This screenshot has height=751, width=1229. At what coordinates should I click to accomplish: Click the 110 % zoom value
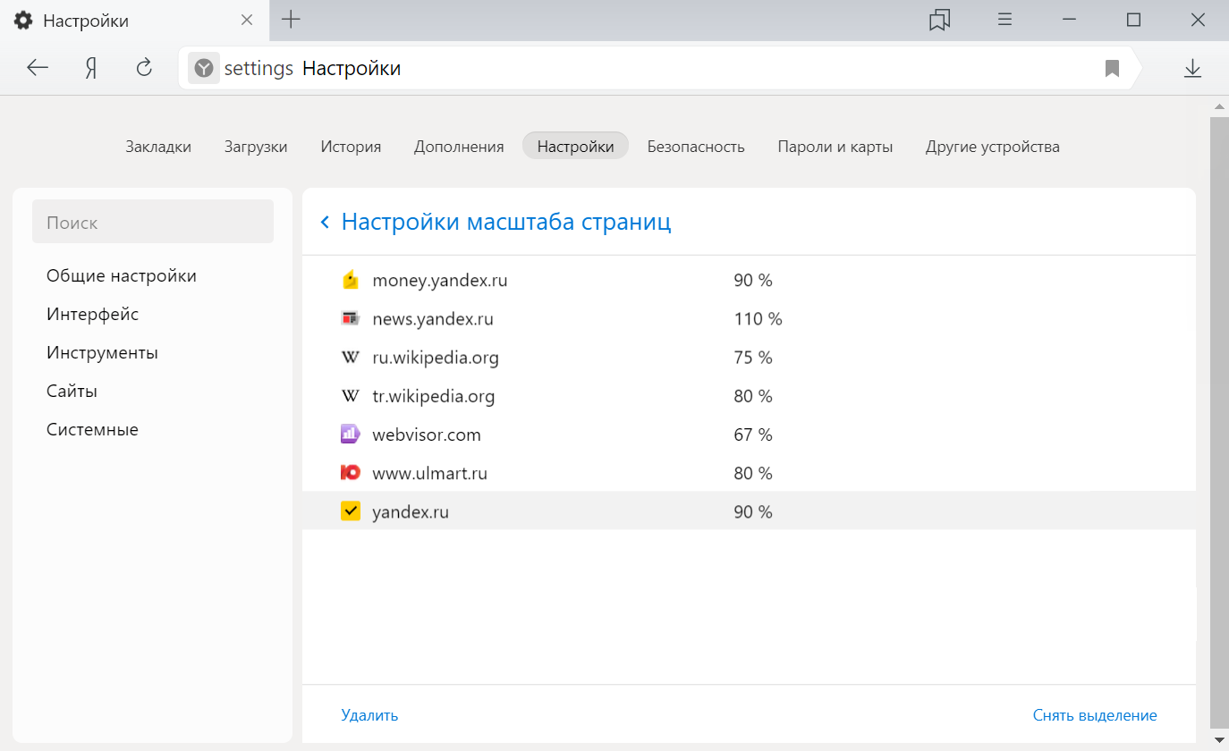click(x=758, y=318)
